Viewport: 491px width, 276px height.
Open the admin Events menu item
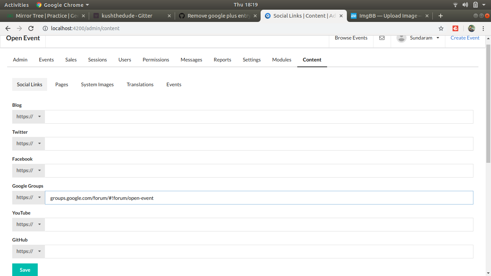point(46,60)
